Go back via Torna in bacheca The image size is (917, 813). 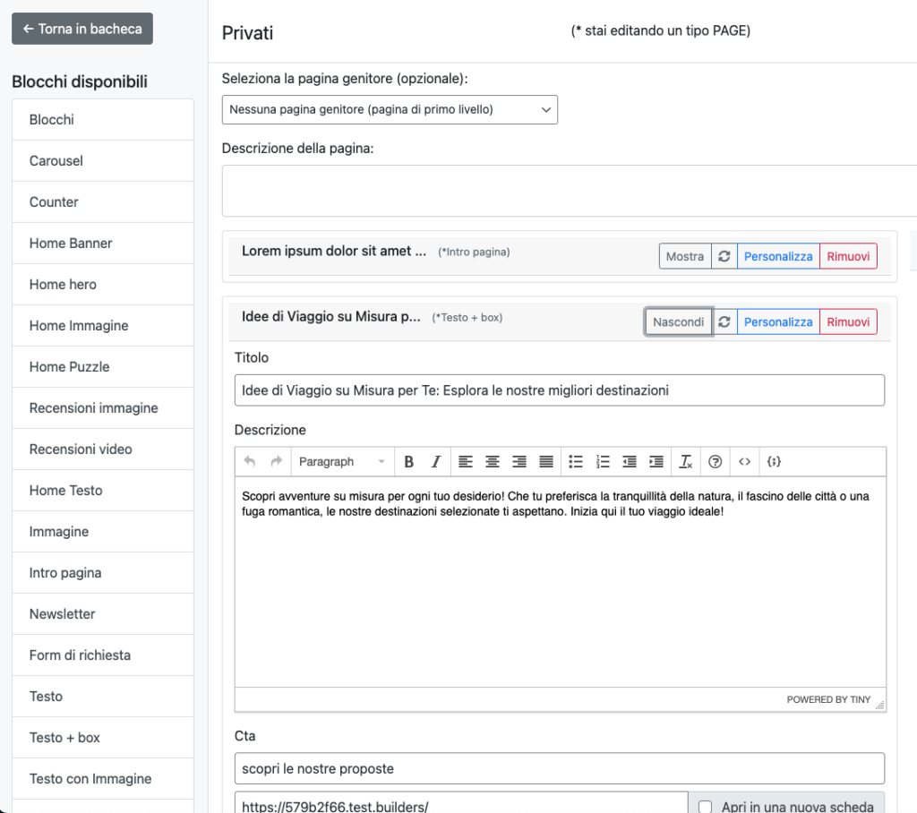coord(82,29)
